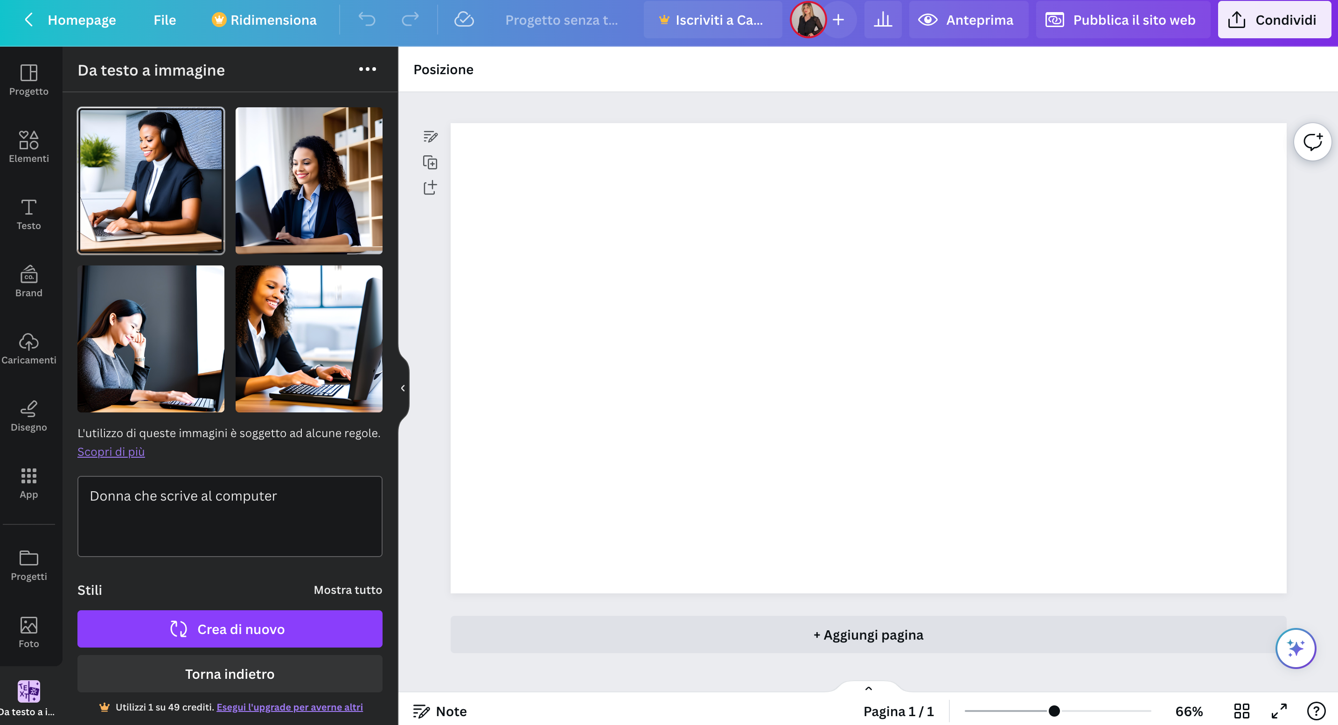The height and width of the screenshot is (725, 1338).
Task: Select image of curly-haired woman by shelves
Action: [308, 180]
